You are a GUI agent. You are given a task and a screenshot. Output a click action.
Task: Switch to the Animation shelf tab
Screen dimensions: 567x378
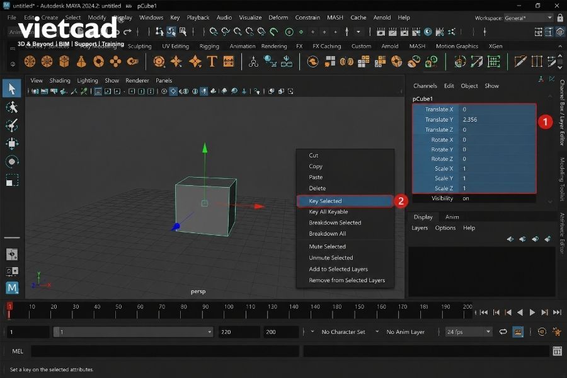[x=243, y=46]
